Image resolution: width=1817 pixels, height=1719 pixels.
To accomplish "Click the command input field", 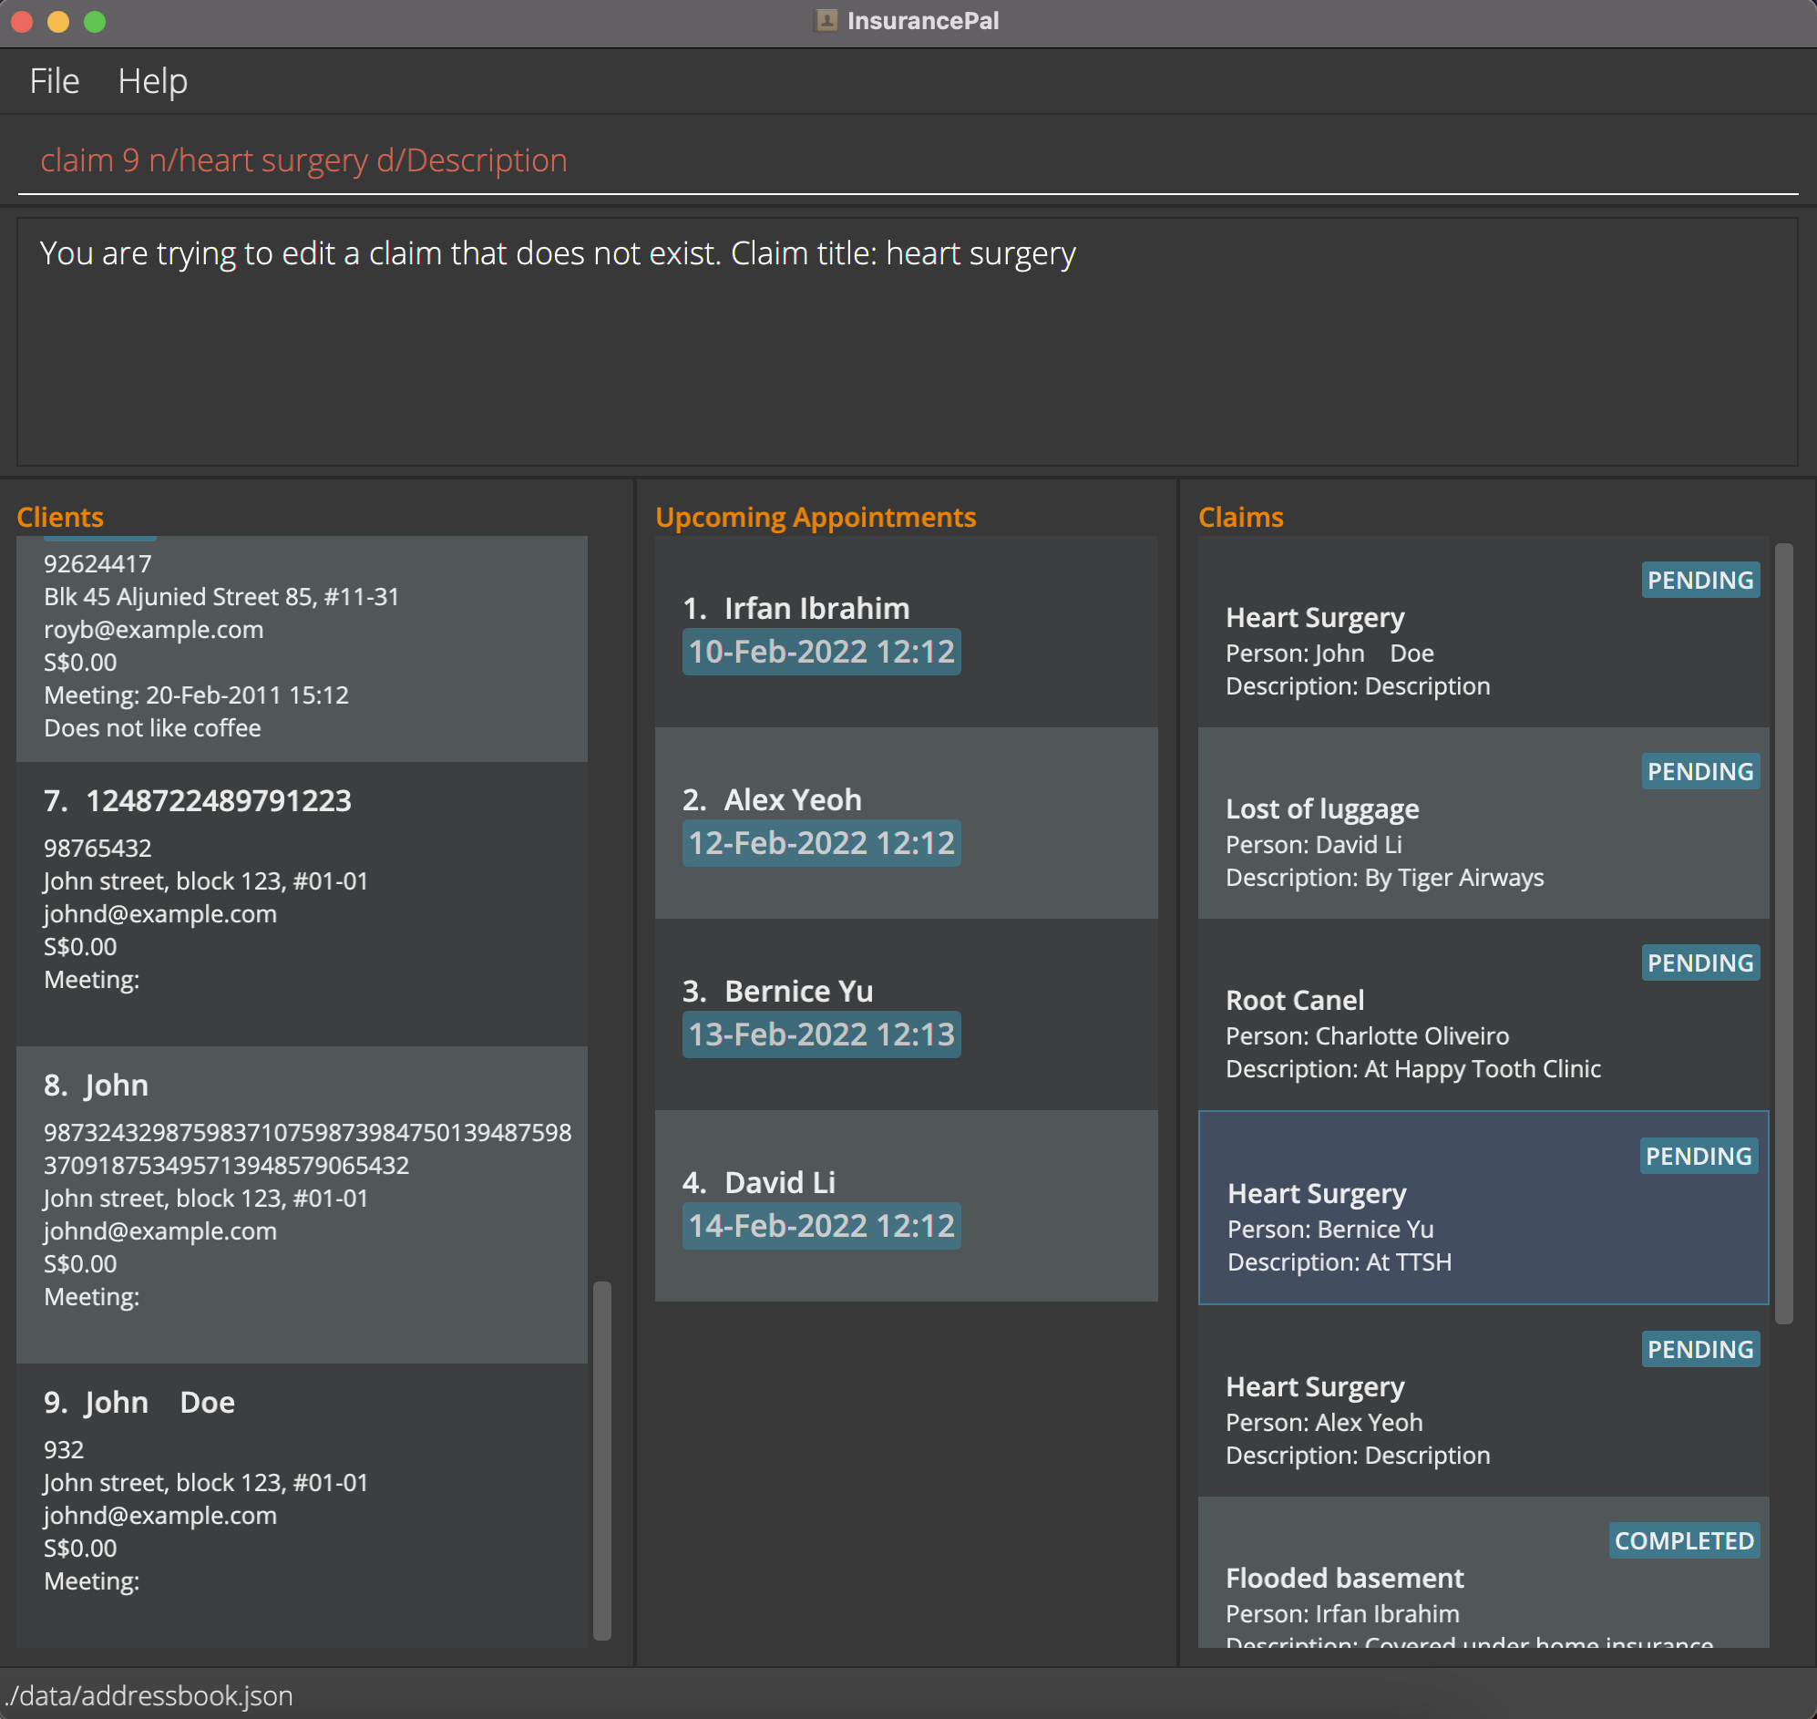I will click(x=907, y=160).
